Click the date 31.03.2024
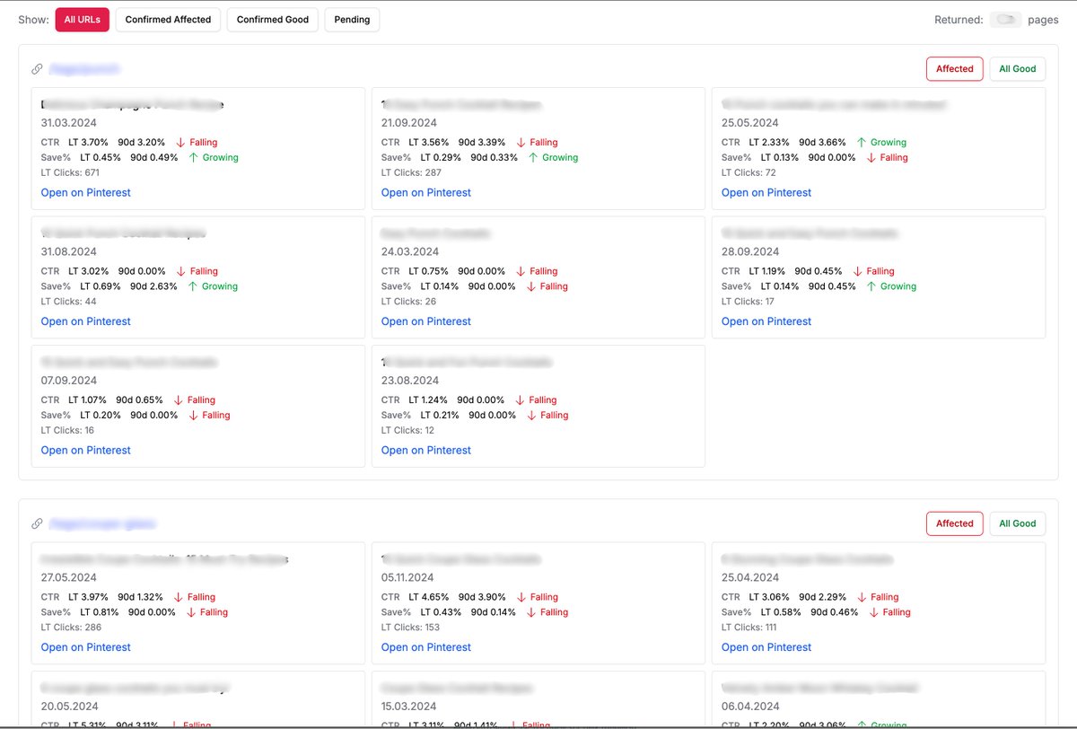This screenshot has width=1077, height=729. point(69,123)
